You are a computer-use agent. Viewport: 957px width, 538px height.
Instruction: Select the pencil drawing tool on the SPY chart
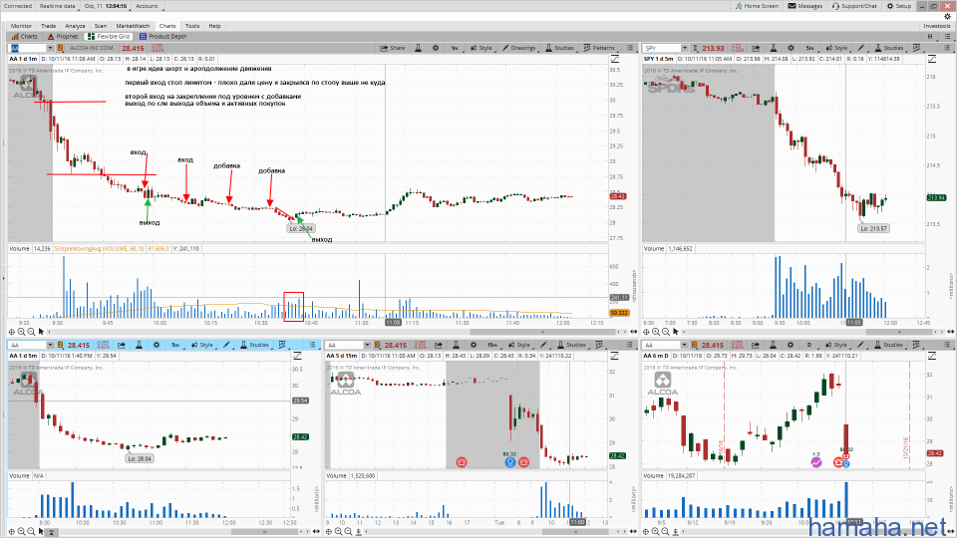pos(860,48)
